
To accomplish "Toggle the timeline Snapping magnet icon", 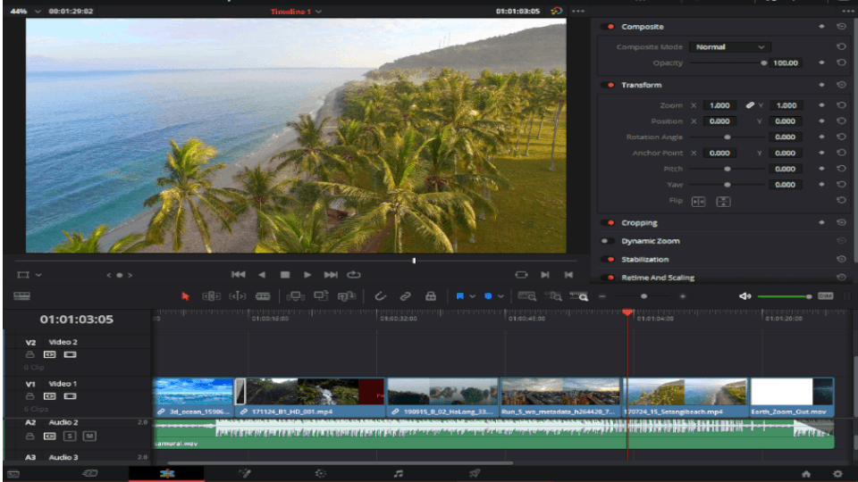I will pyautogui.click(x=380, y=296).
